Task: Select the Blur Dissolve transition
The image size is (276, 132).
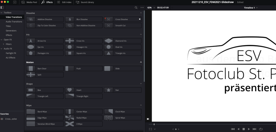Action: tap(84, 19)
